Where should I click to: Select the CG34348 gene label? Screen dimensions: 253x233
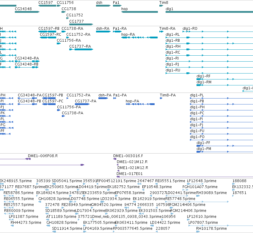pyautogui.click(x=23, y=9)
